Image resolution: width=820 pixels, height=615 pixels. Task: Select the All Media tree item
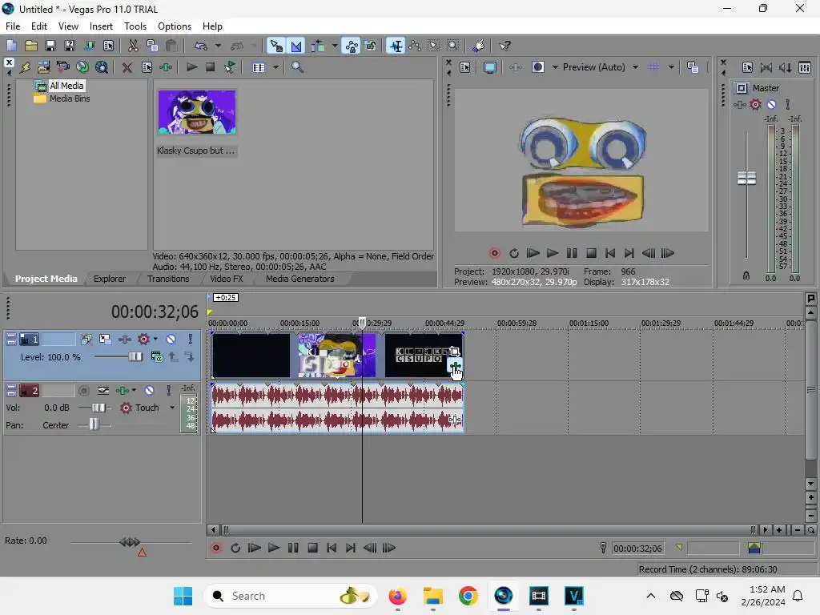point(66,85)
